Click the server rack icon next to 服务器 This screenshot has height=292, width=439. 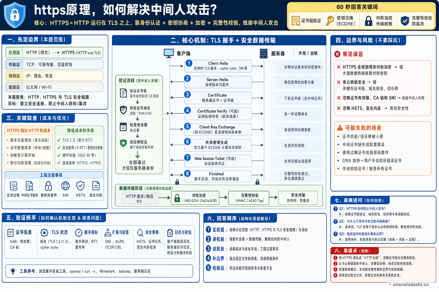[x=264, y=53]
